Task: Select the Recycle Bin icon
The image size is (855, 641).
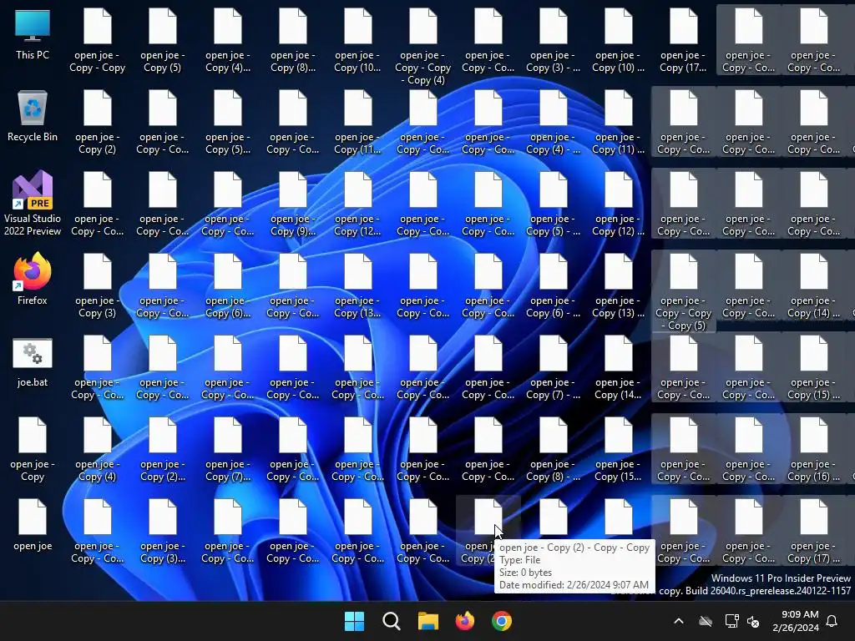Action: click(x=33, y=117)
